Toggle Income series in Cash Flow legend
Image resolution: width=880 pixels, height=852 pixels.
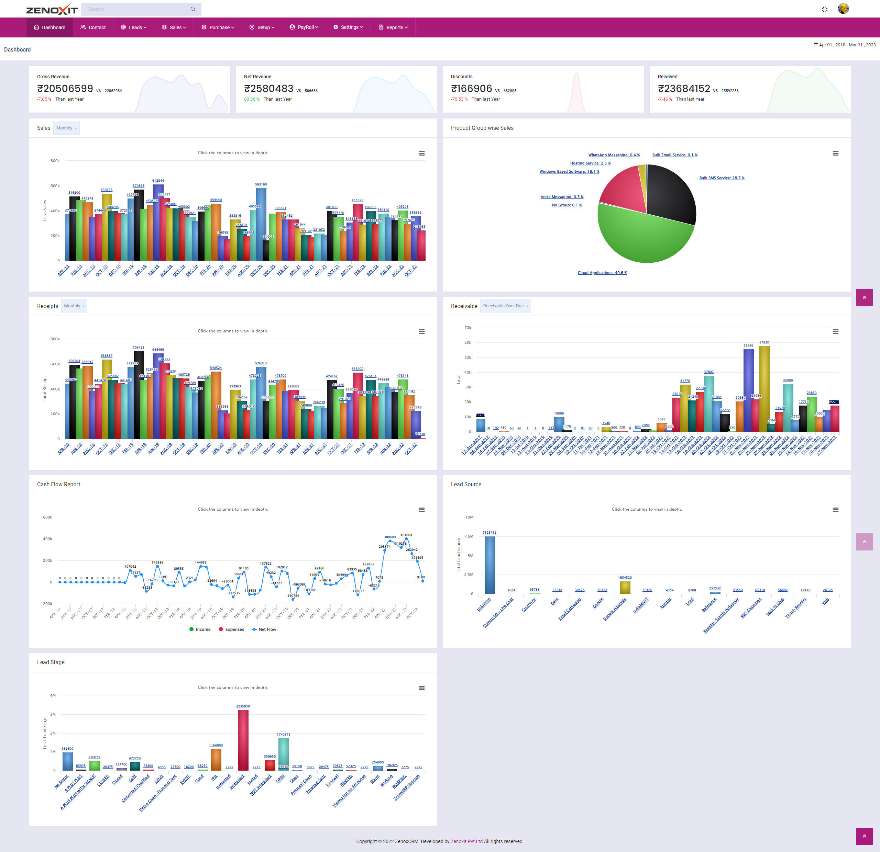[200, 629]
